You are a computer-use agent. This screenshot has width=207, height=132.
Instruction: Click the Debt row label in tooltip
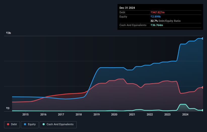pyautogui.click(x=122, y=12)
